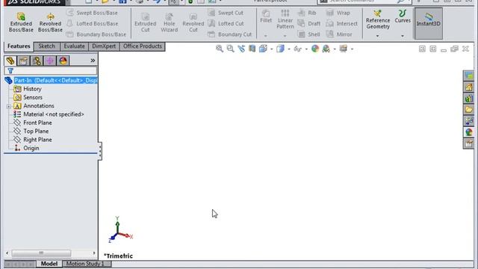Open the Evaluate tab
478x269 pixels.
pos(74,46)
